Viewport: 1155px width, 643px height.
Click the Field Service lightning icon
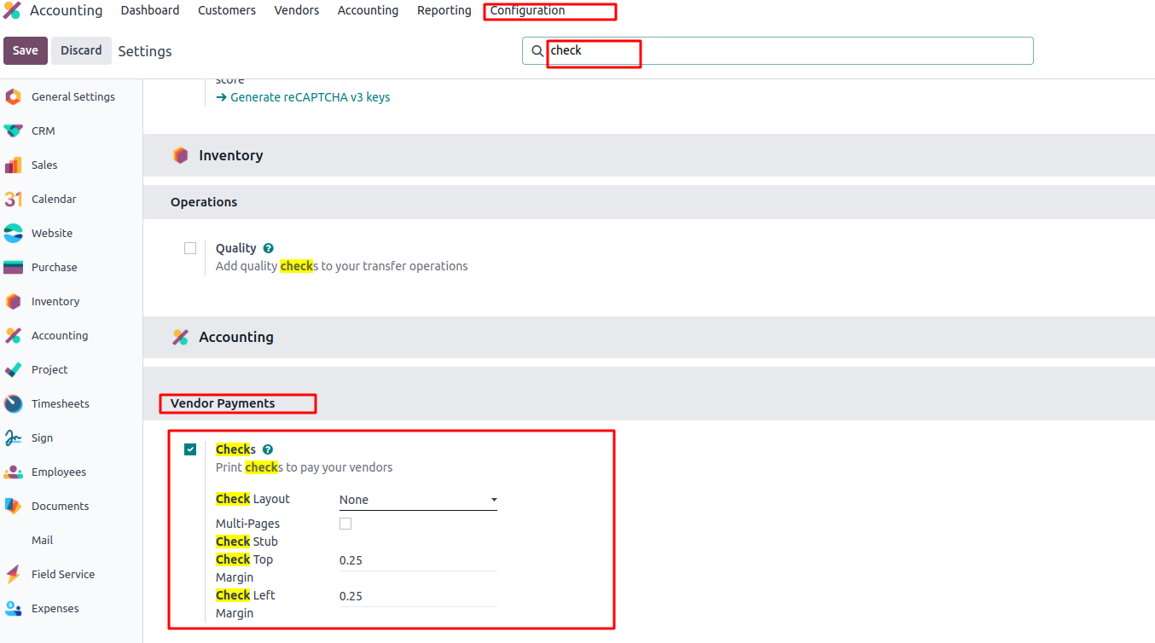tap(13, 575)
